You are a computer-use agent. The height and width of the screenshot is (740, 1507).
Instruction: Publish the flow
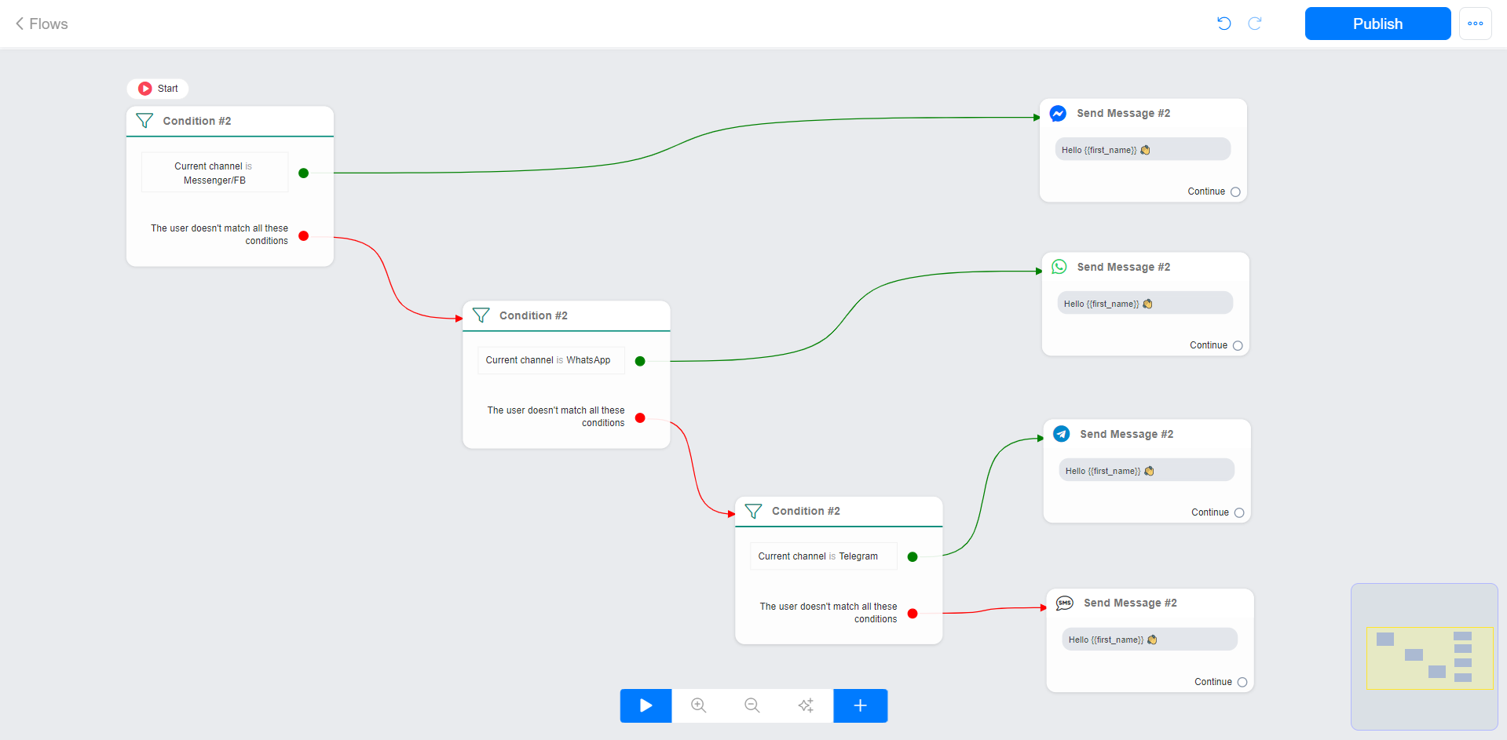[x=1377, y=24]
